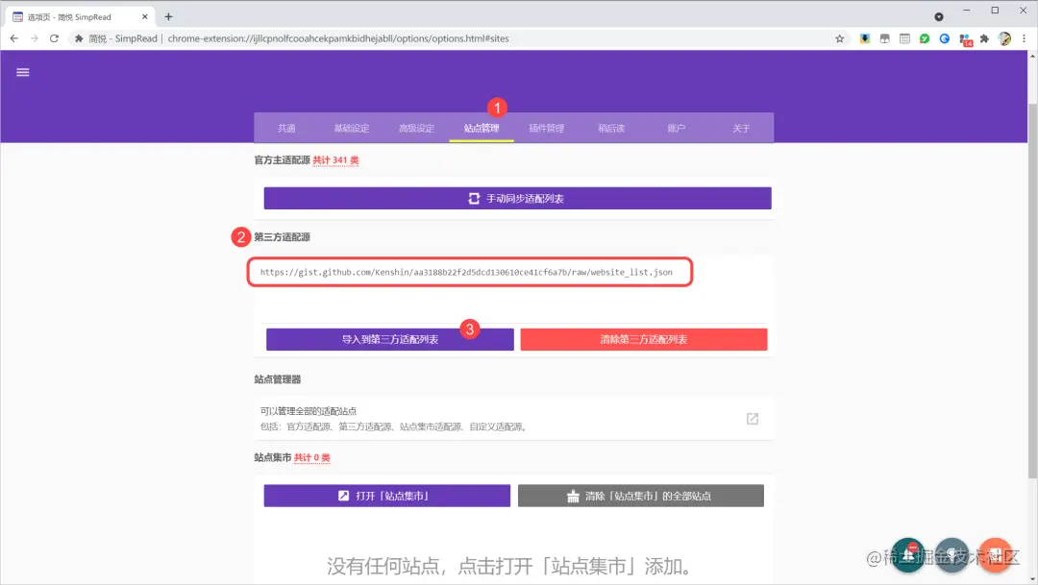1038x585 pixels.
Task: Switch to the 插件管理 tab
Action: [546, 127]
